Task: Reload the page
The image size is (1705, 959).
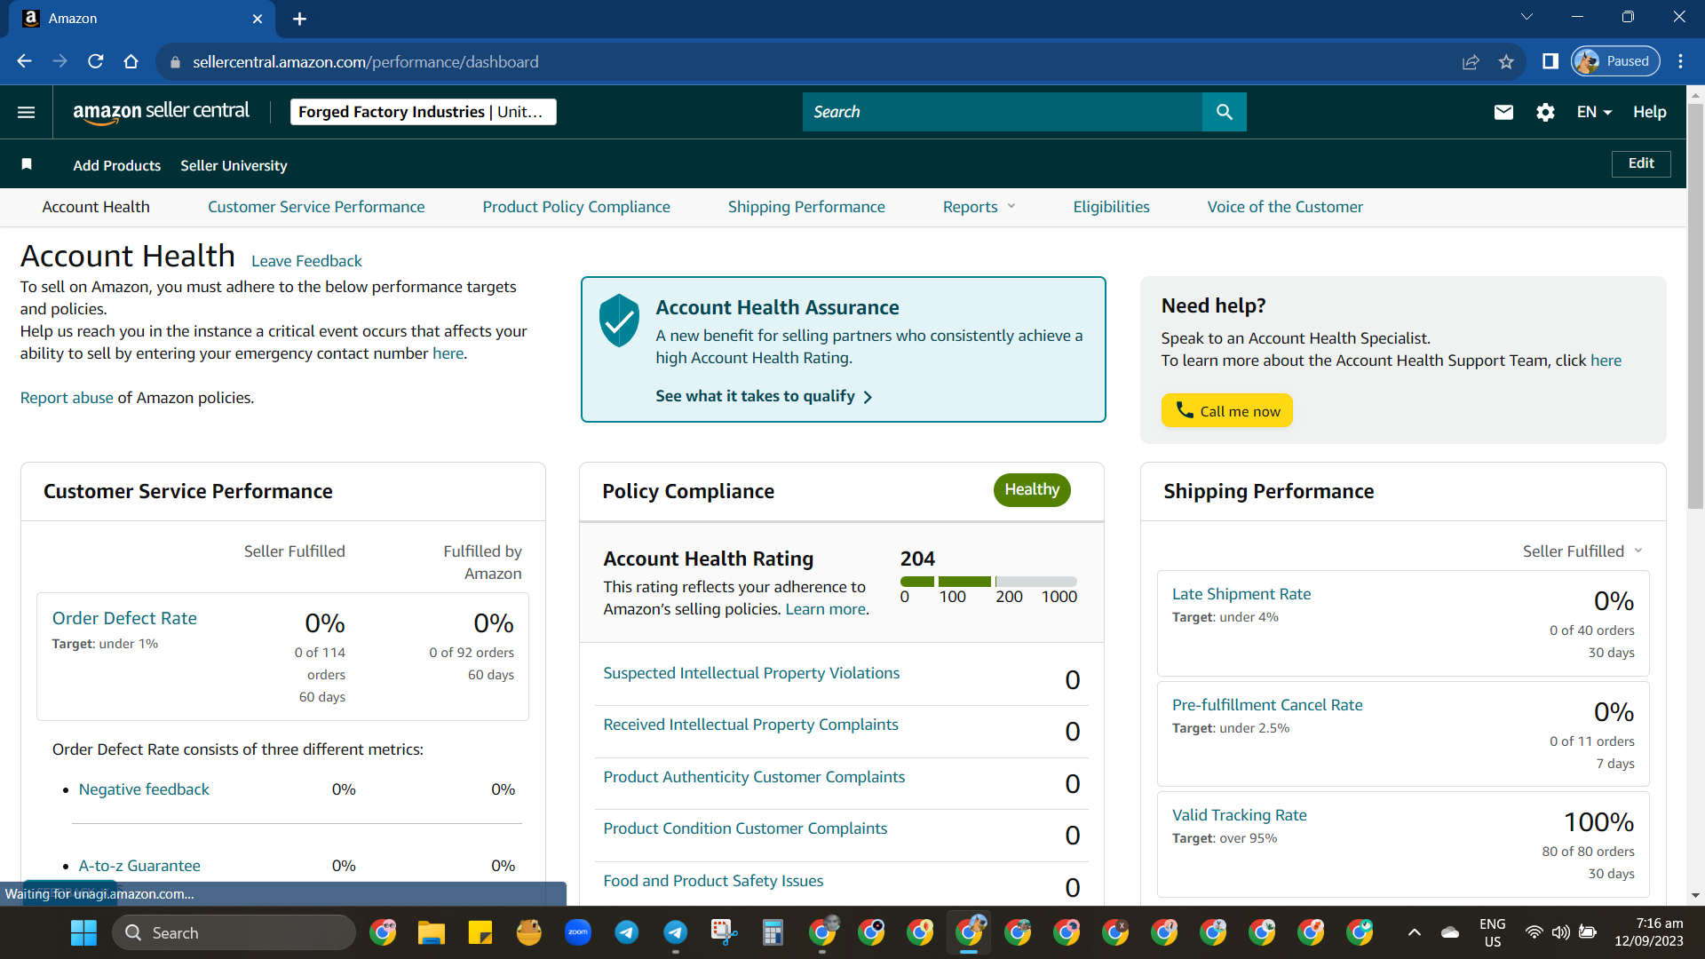Action: 95,61
